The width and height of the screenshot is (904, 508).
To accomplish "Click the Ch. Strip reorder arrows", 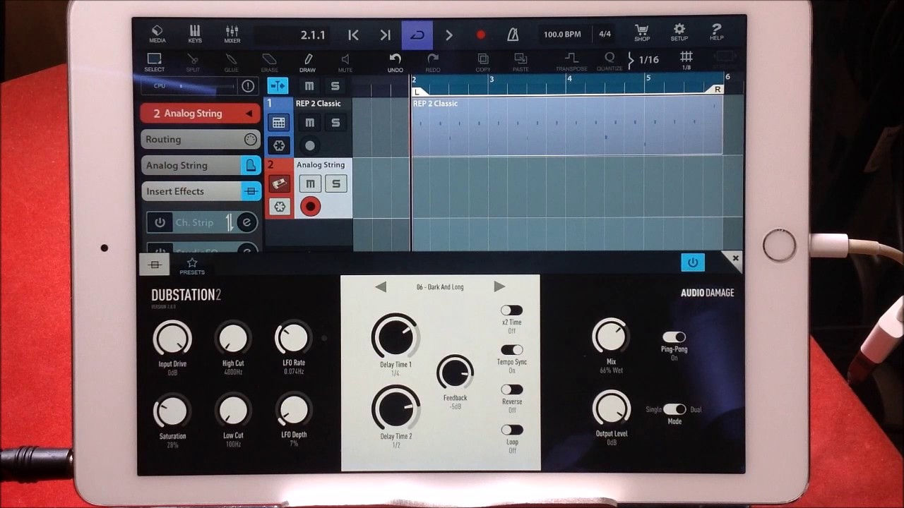I will [229, 222].
